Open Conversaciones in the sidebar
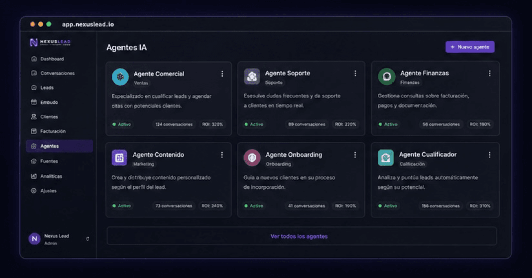The height and width of the screenshot is (278, 532). [59, 73]
